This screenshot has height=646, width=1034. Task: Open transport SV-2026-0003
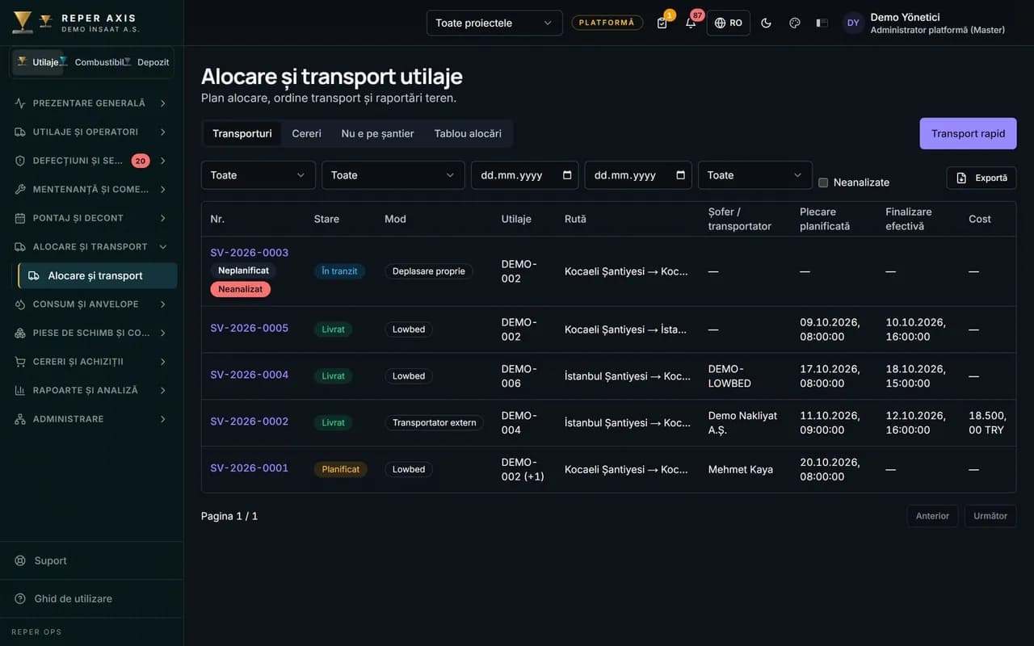[250, 253]
